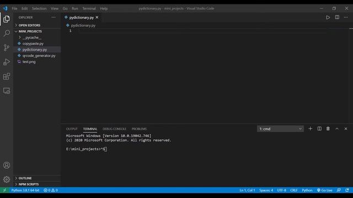The width and height of the screenshot is (353, 198).
Task: Expand the Outline section
Action: (x=37, y=178)
